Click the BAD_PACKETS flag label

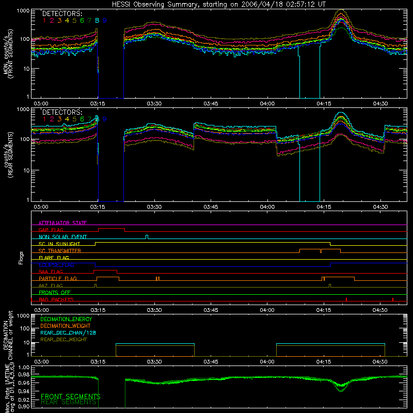(x=56, y=299)
